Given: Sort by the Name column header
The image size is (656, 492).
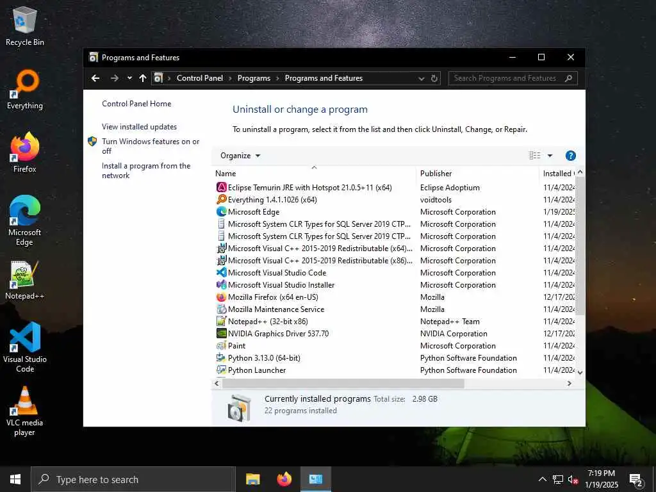Looking at the screenshot, I should point(314,173).
